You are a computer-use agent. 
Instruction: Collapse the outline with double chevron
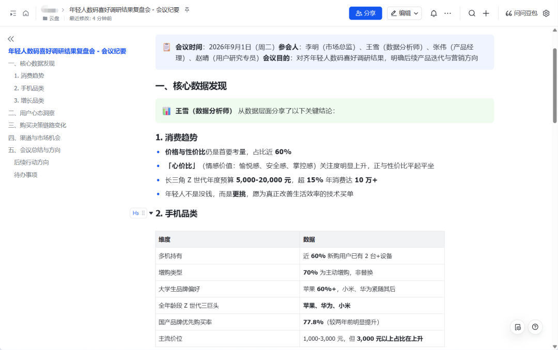click(11, 39)
